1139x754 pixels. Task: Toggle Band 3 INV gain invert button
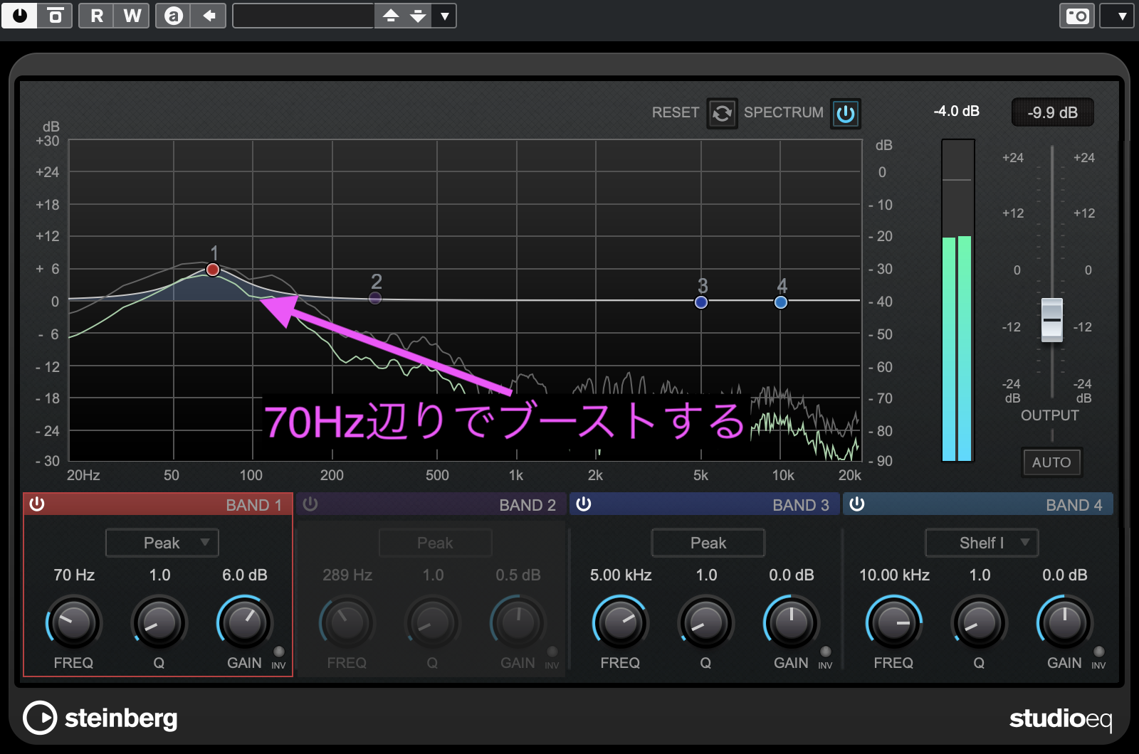[826, 652]
